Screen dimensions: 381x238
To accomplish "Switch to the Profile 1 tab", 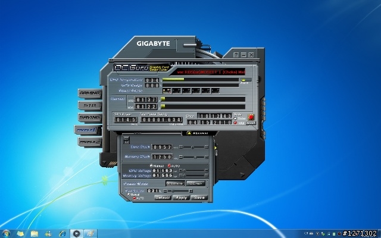I will [88, 130].
